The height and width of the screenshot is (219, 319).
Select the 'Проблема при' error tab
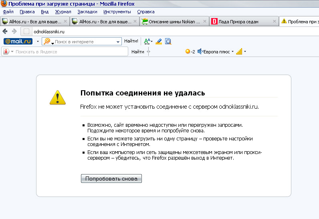click(299, 21)
